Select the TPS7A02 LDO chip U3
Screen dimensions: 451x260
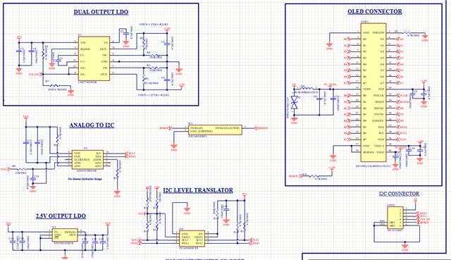tap(65, 235)
